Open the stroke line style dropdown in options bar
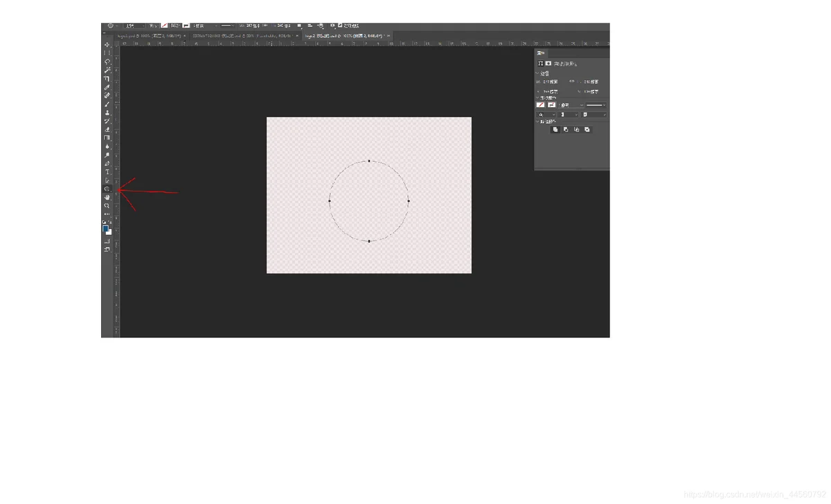The width and height of the screenshot is (831, 504). click(x=229, y=26)
